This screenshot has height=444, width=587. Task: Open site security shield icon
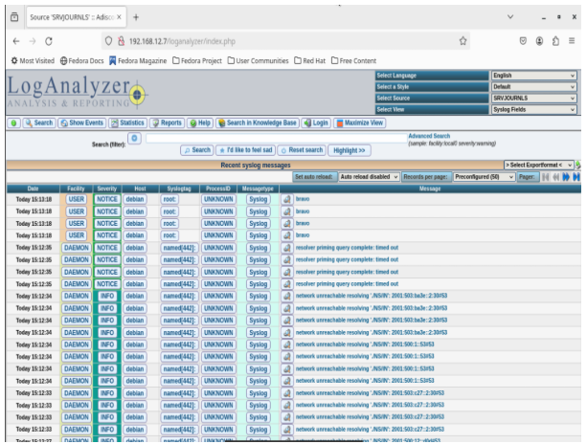pyautogui.click(x=108, y=41)
